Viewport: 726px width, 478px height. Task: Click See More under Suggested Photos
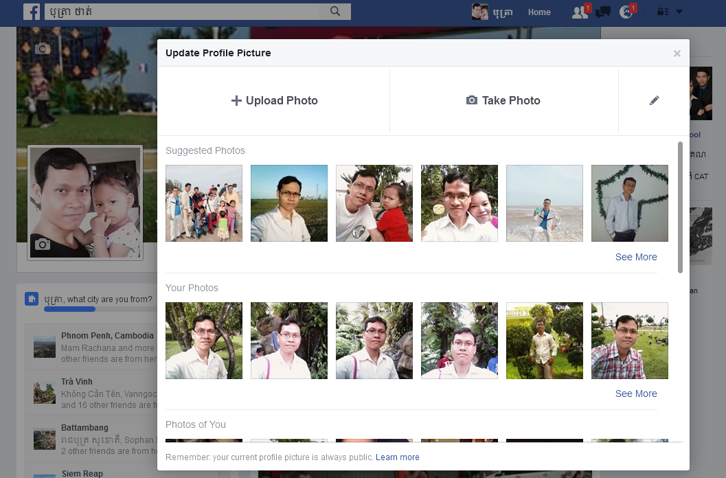[636, 257]
